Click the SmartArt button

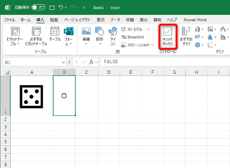click(x=132, y=37)
